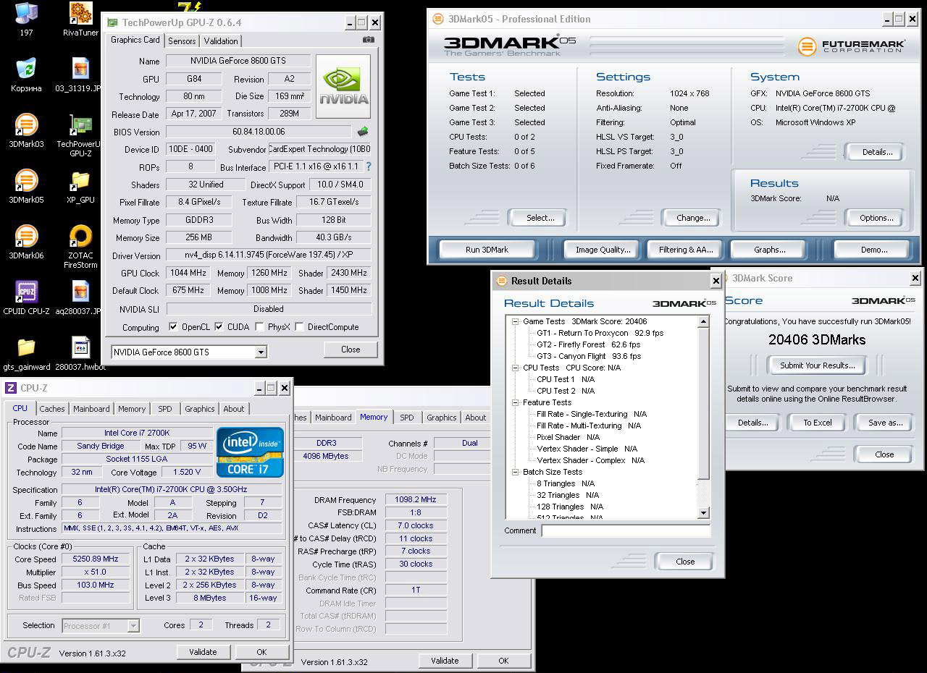The height and width of the screenshot is (673, 927).
Task: Click the GPU-Z screenshot camera icon
Action: tap(369, 40)
